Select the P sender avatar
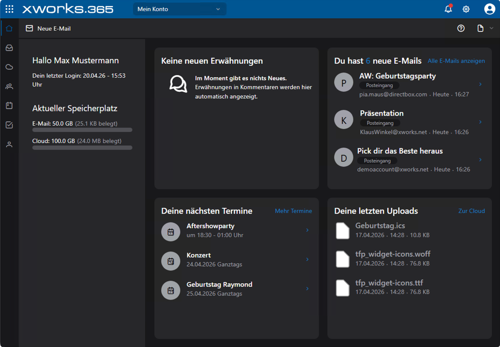Screen dimensions: 500x347 [344, 82]
